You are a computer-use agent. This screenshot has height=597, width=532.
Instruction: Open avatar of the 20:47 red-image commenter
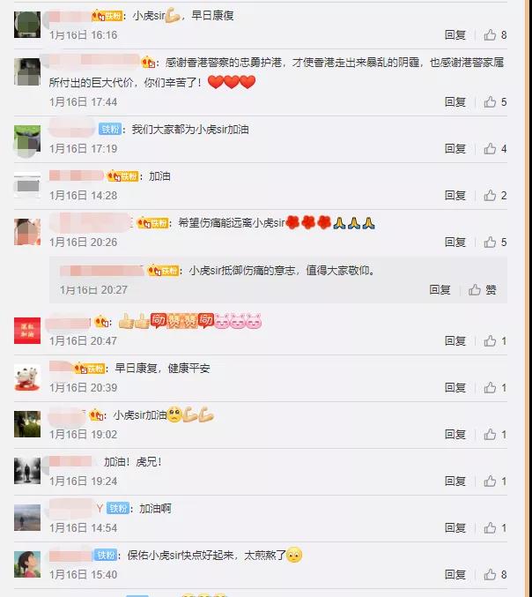click(x=27, y=331)
